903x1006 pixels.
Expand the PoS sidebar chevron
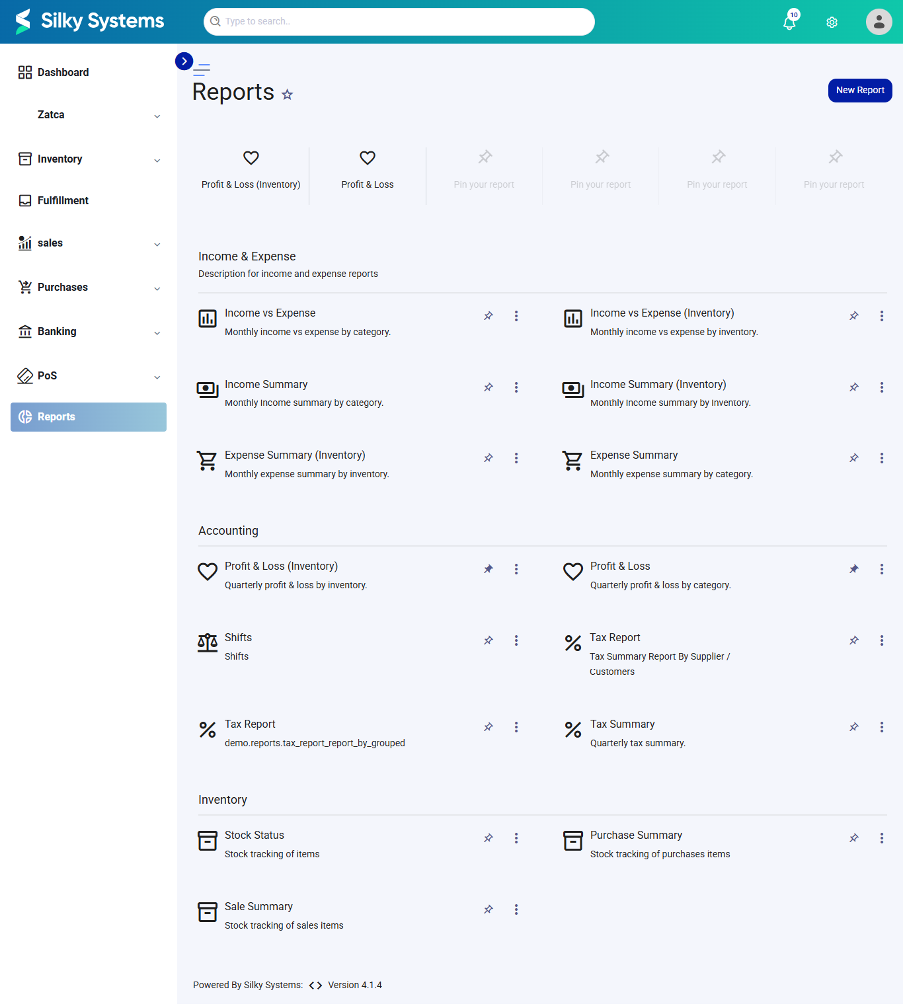click(x=157, y=377)
